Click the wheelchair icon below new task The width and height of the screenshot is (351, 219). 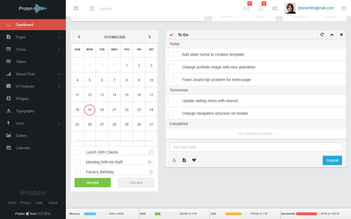(174, 160)
